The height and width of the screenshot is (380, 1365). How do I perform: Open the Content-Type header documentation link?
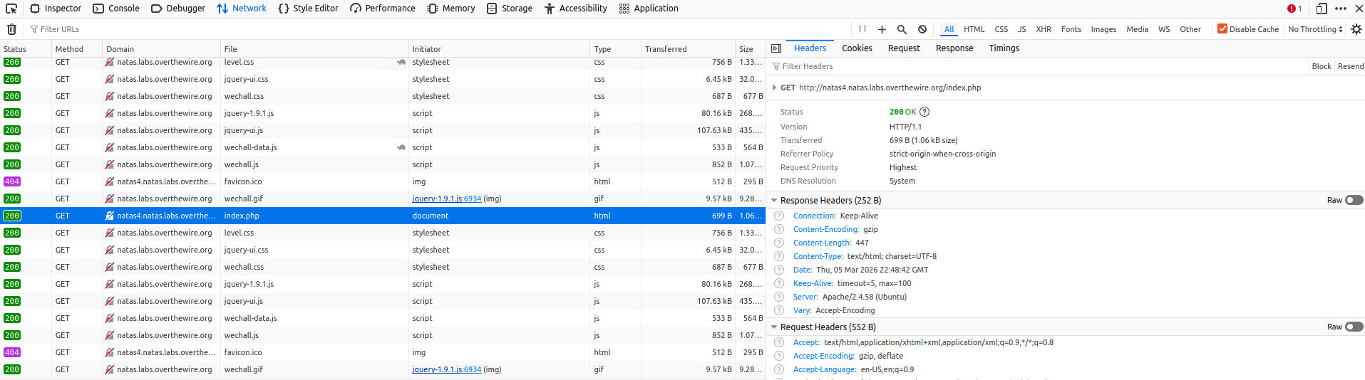[x=817, y=256]
